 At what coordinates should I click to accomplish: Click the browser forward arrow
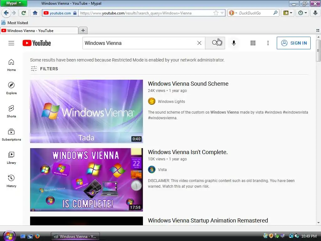[x=14, y=13]
